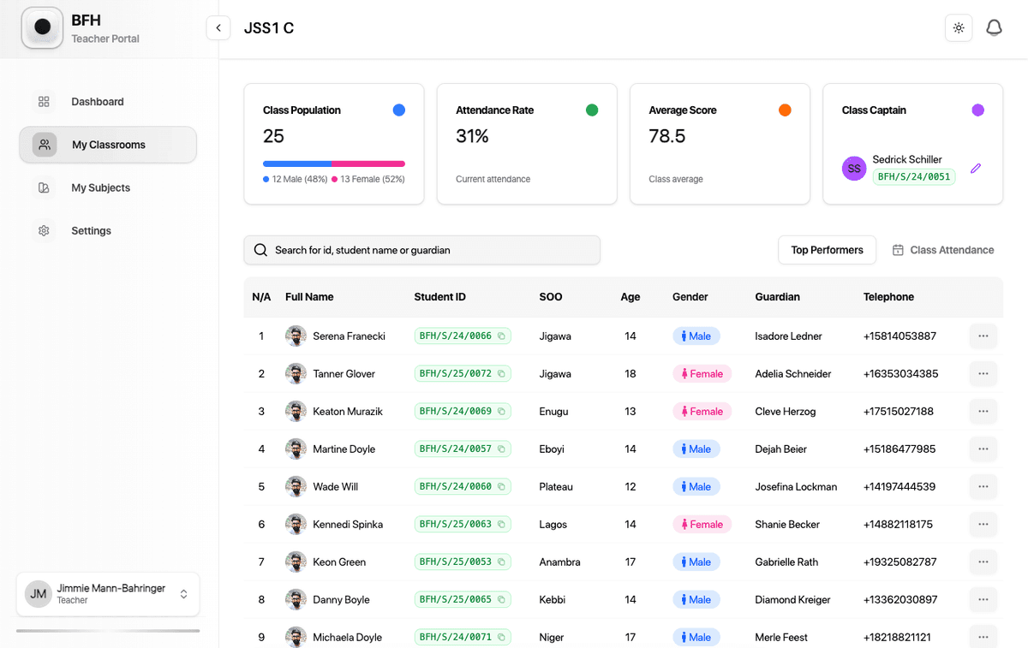The image size is (1028, 648).
Task: Open Settings from the sidebar gear icon
Action: [x=44, y=230]
